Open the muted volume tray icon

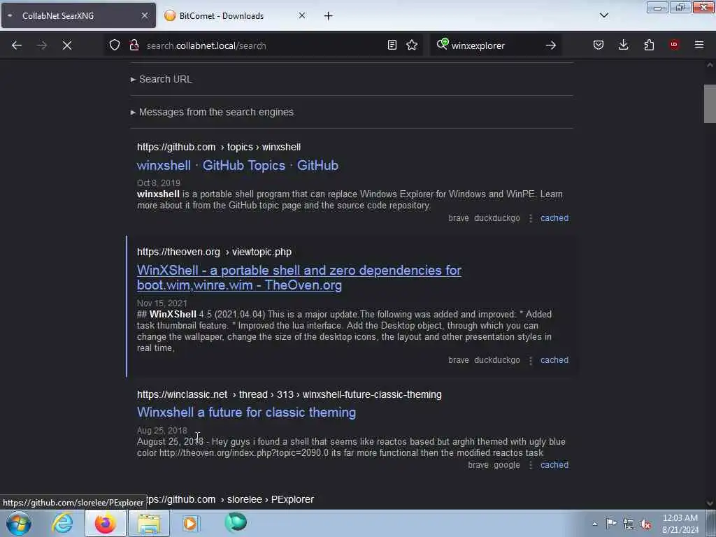pos(645,524)
